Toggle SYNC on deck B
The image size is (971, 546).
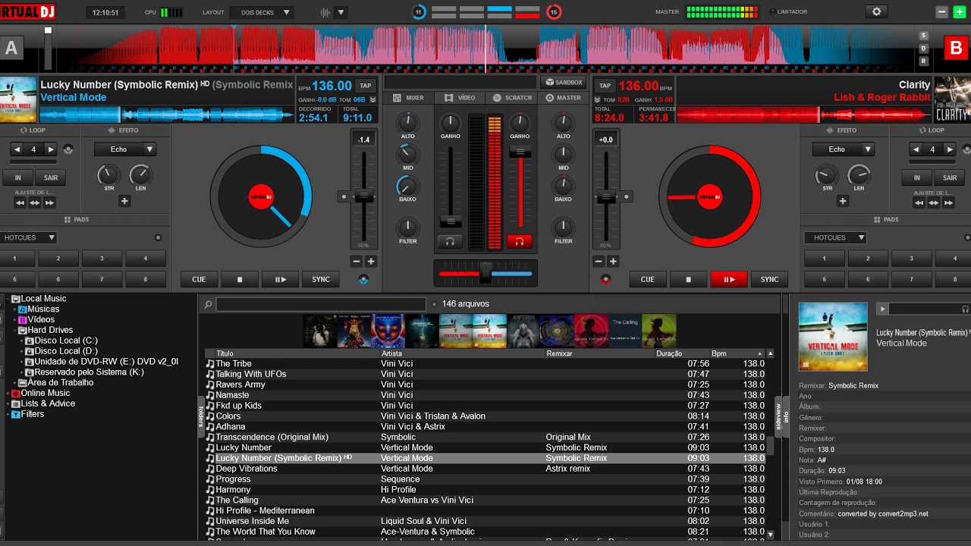[769, 279]
